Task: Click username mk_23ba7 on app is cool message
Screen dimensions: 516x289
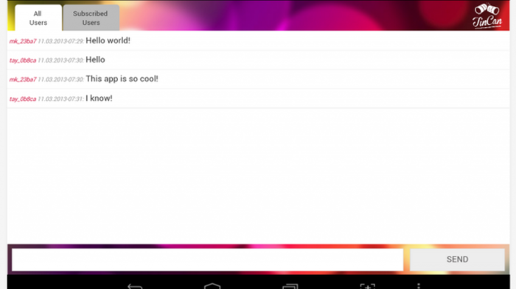Action: point(23,79)
